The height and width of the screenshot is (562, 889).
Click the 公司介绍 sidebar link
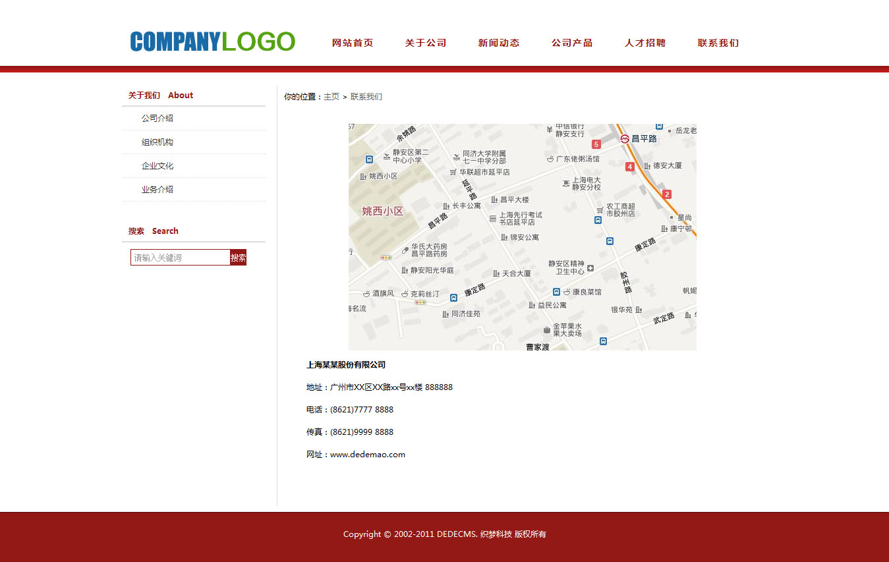pyautogui.click(x=158, y=119)
